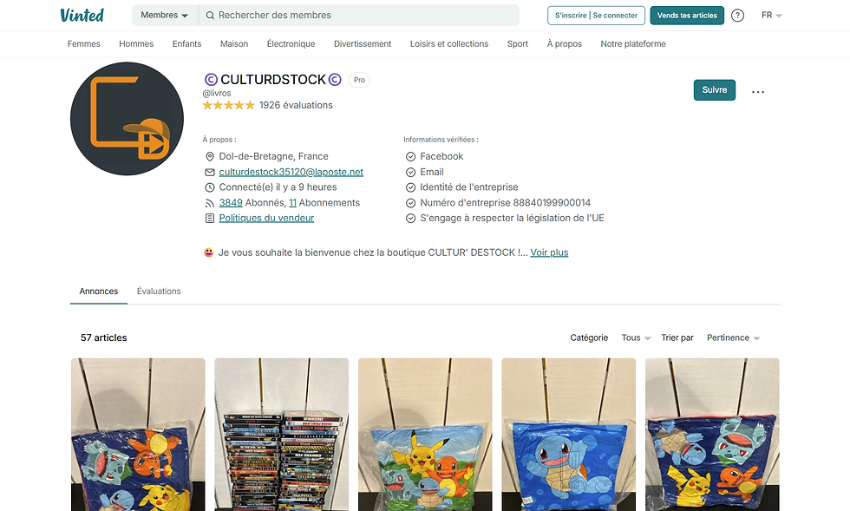Open the help question mark icon
This screenshot has width=850, height=511.
[737, 16]
